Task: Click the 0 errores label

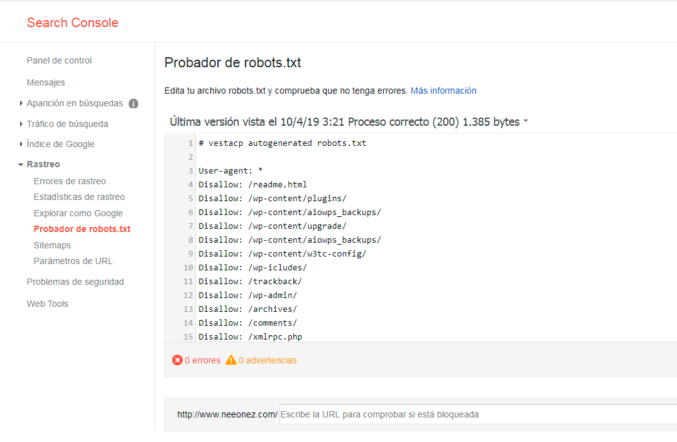Action: (202, 360)
